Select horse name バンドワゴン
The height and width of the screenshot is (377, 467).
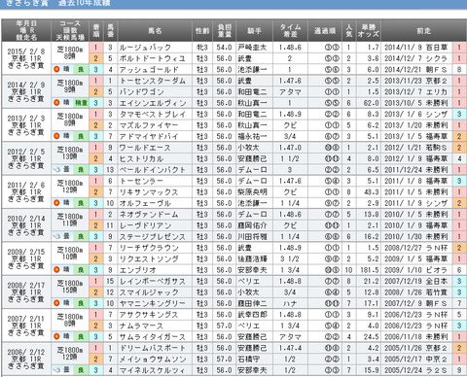click(x=142, y=92)
